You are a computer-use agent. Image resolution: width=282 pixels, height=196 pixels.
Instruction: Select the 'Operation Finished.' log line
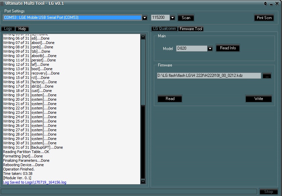[x=19, y=169]
